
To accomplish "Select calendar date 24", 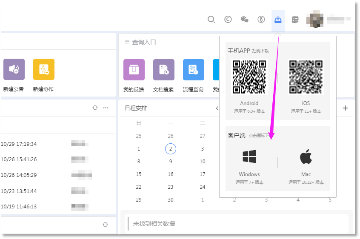I will pyautogui.click(x=203, y=187).
